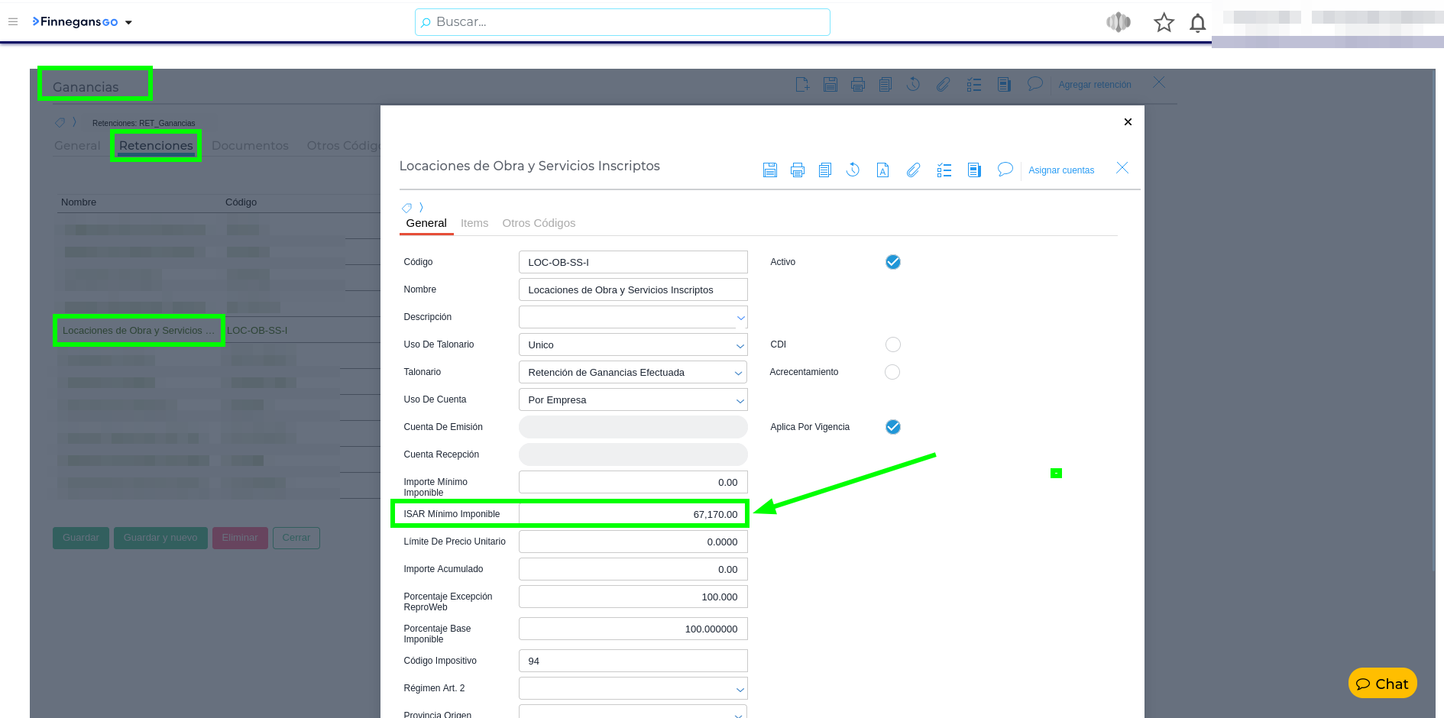Uncheck the Activo checkbox
The image size is (1444, 718).
point(892,262)
